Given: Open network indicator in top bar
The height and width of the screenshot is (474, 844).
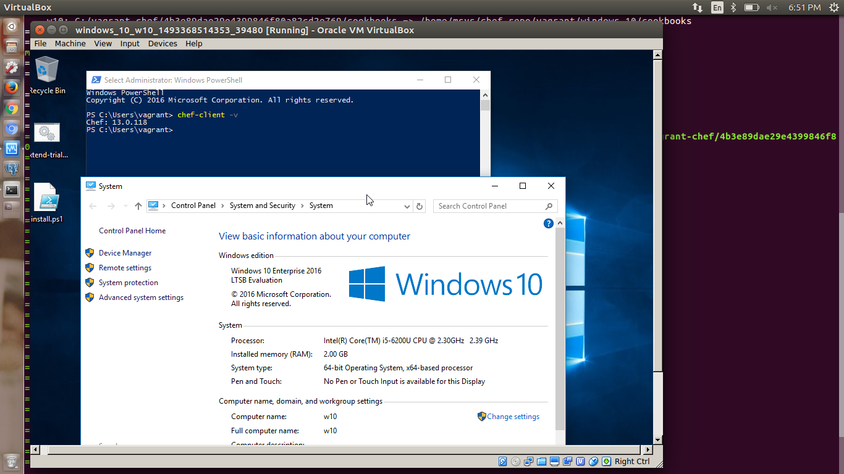Looking at the screenshot, I should coord(697,7).
